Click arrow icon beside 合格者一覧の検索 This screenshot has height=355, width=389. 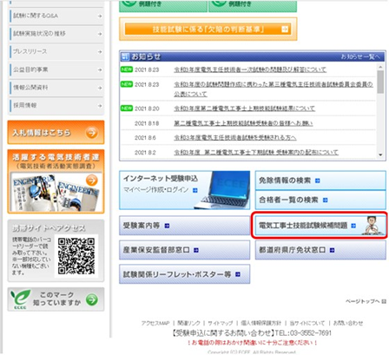coord(326,201)
